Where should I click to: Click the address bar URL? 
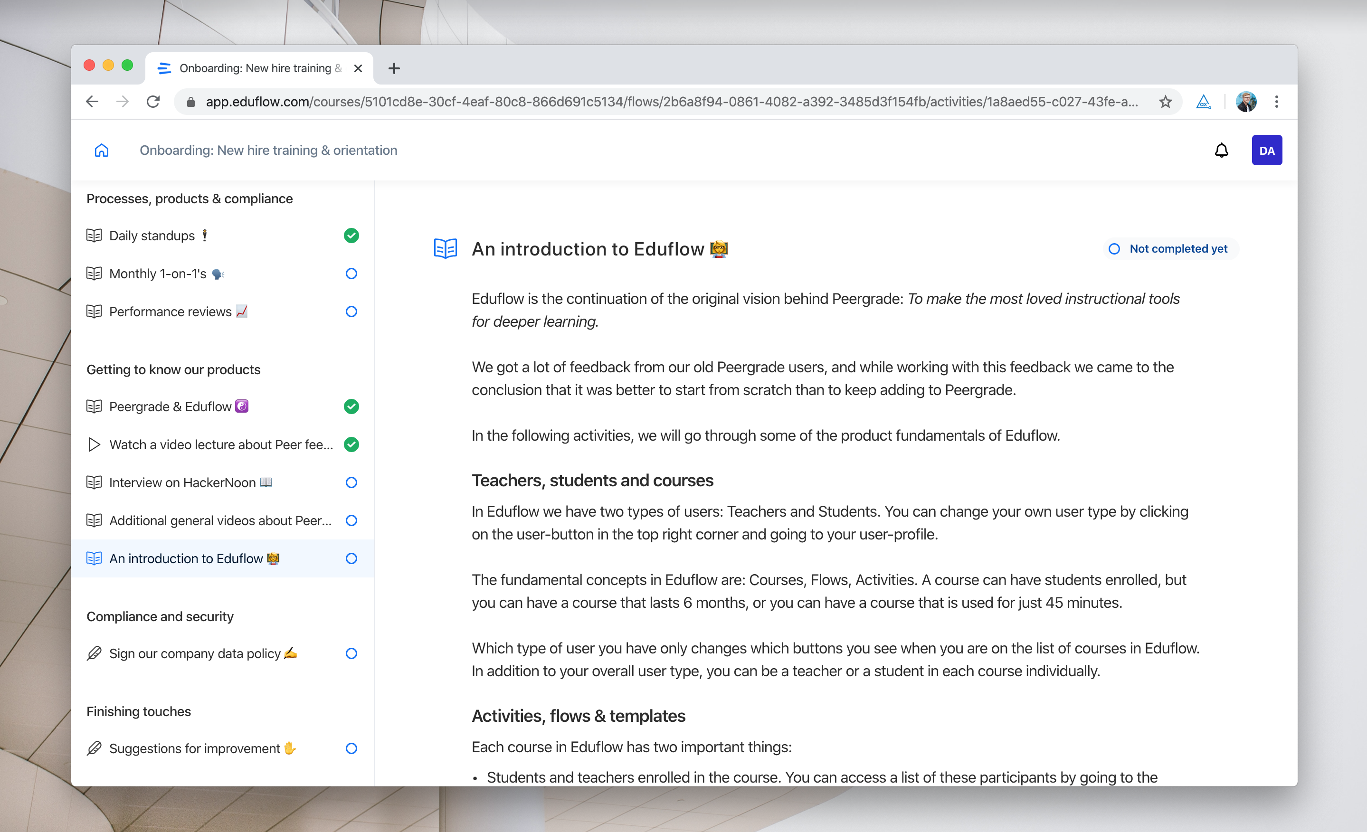[x=671, y=102]
